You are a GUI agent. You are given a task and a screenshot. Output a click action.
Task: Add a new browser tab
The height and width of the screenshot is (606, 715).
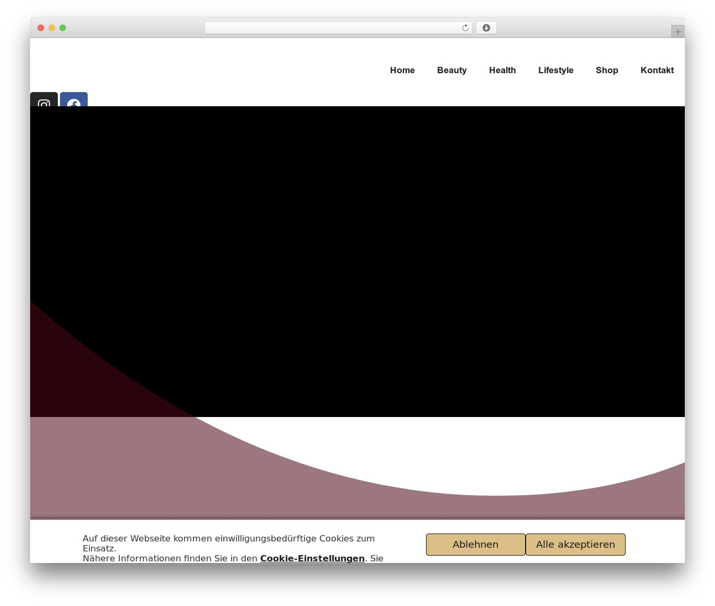pos(678,32)
